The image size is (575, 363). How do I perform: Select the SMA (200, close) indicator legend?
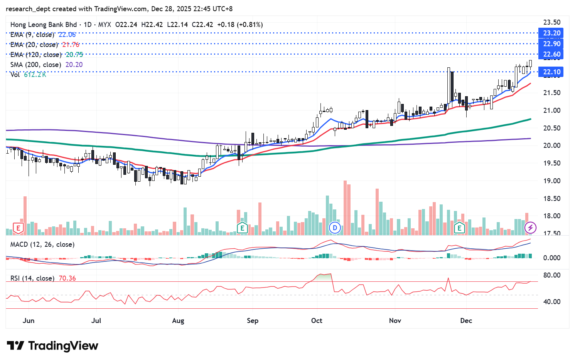(35, 65)
